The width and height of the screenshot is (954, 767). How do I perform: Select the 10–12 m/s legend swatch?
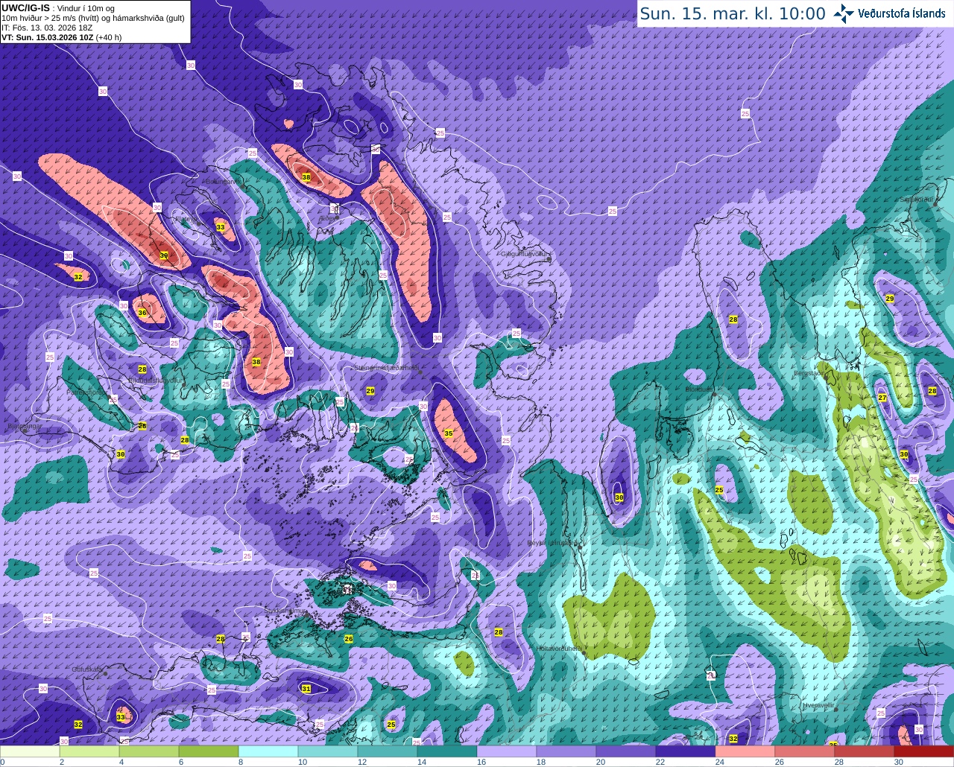tap(328, 751)
